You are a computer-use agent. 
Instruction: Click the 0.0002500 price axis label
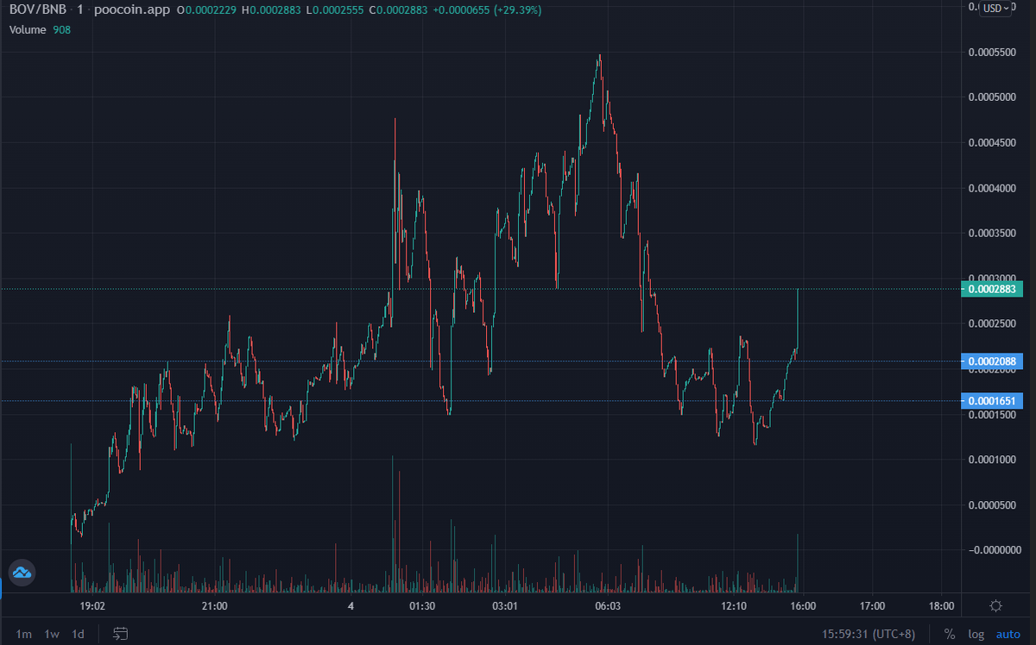[x=992, y=323]
